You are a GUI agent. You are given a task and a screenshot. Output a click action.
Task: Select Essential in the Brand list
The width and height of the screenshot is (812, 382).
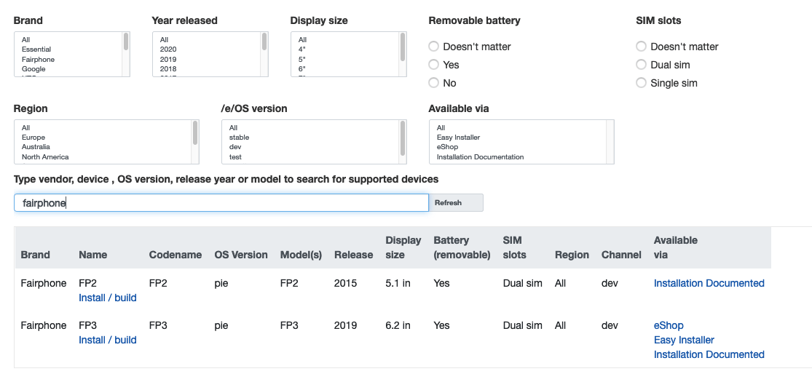(36, 49)
